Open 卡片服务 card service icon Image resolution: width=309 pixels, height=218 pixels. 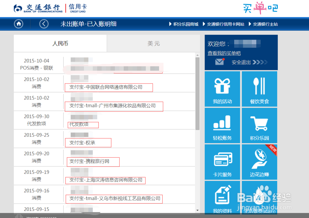(x=222, y=162)
